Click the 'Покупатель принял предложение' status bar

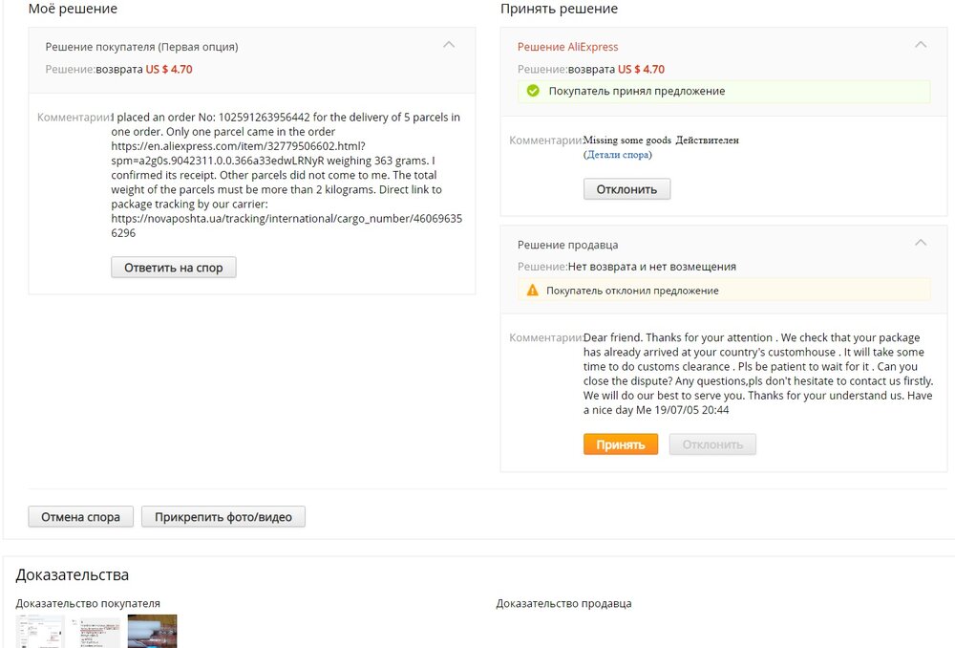[x=636, y=91]
